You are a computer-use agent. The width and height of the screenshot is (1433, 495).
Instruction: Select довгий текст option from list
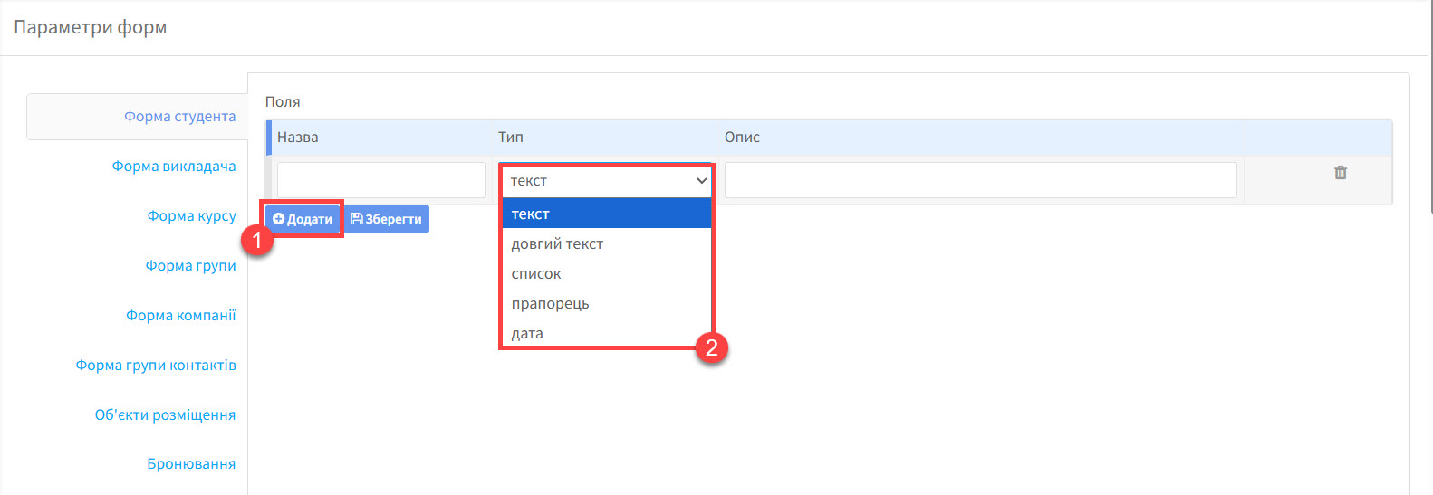tap(557, 244)
